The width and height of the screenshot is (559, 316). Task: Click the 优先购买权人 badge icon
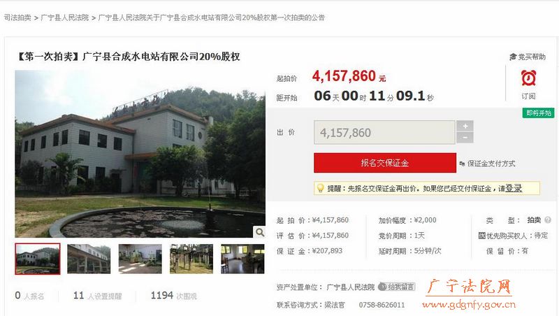482,236
